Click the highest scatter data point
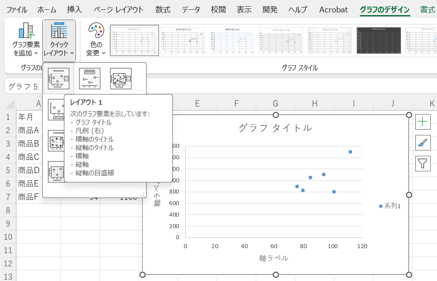Screen dimensions: 437x281 [x=350, y=152]
